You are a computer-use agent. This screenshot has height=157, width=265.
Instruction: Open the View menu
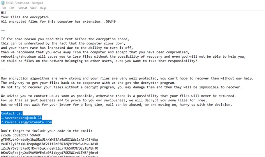(33, 8)
